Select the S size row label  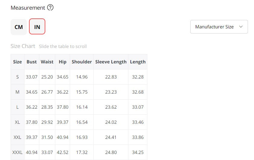tap(18, 77)
